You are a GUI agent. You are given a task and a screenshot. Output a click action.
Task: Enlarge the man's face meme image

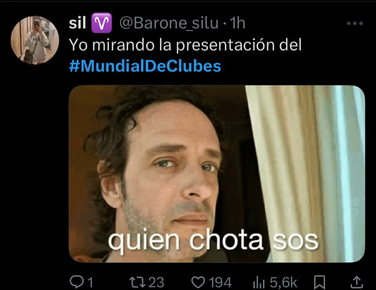click(217, 174)
